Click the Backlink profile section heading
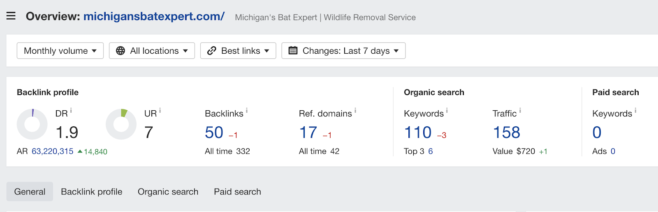 48,92
